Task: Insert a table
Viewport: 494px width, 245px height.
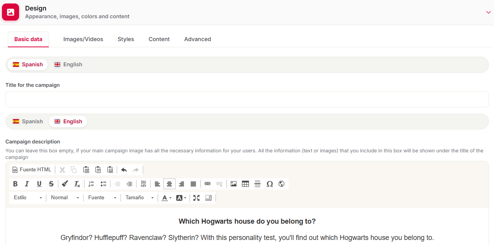Action: coord(245,184)
